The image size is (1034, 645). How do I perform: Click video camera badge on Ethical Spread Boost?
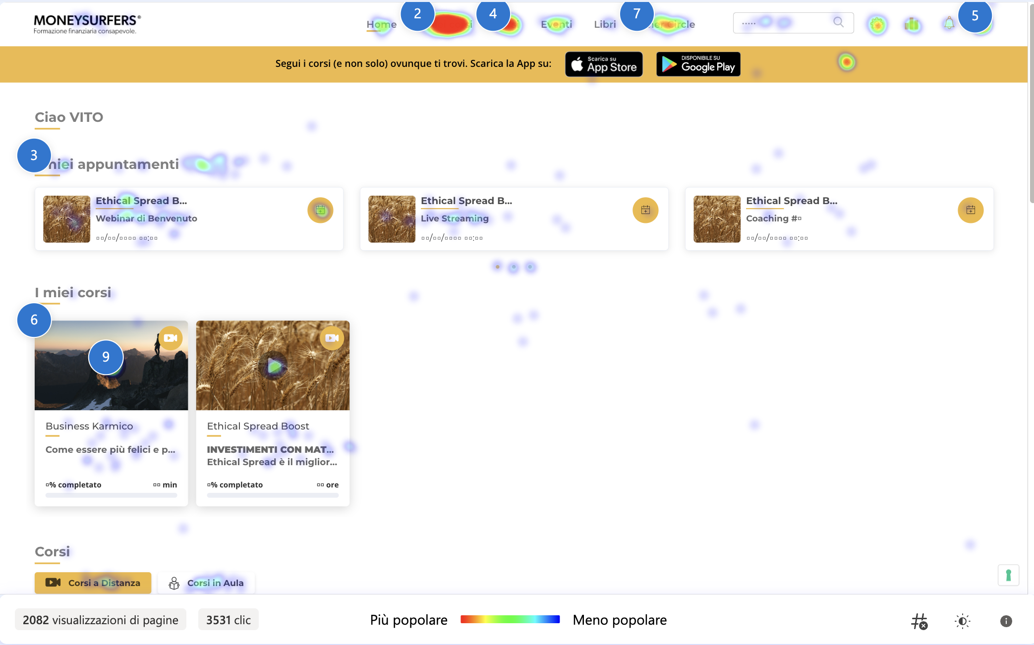pos(332,338)
